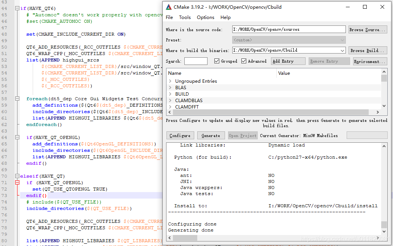This screenshot has height=246, width=393.
Task: Click Browse Build button
Action: [368, 50]
